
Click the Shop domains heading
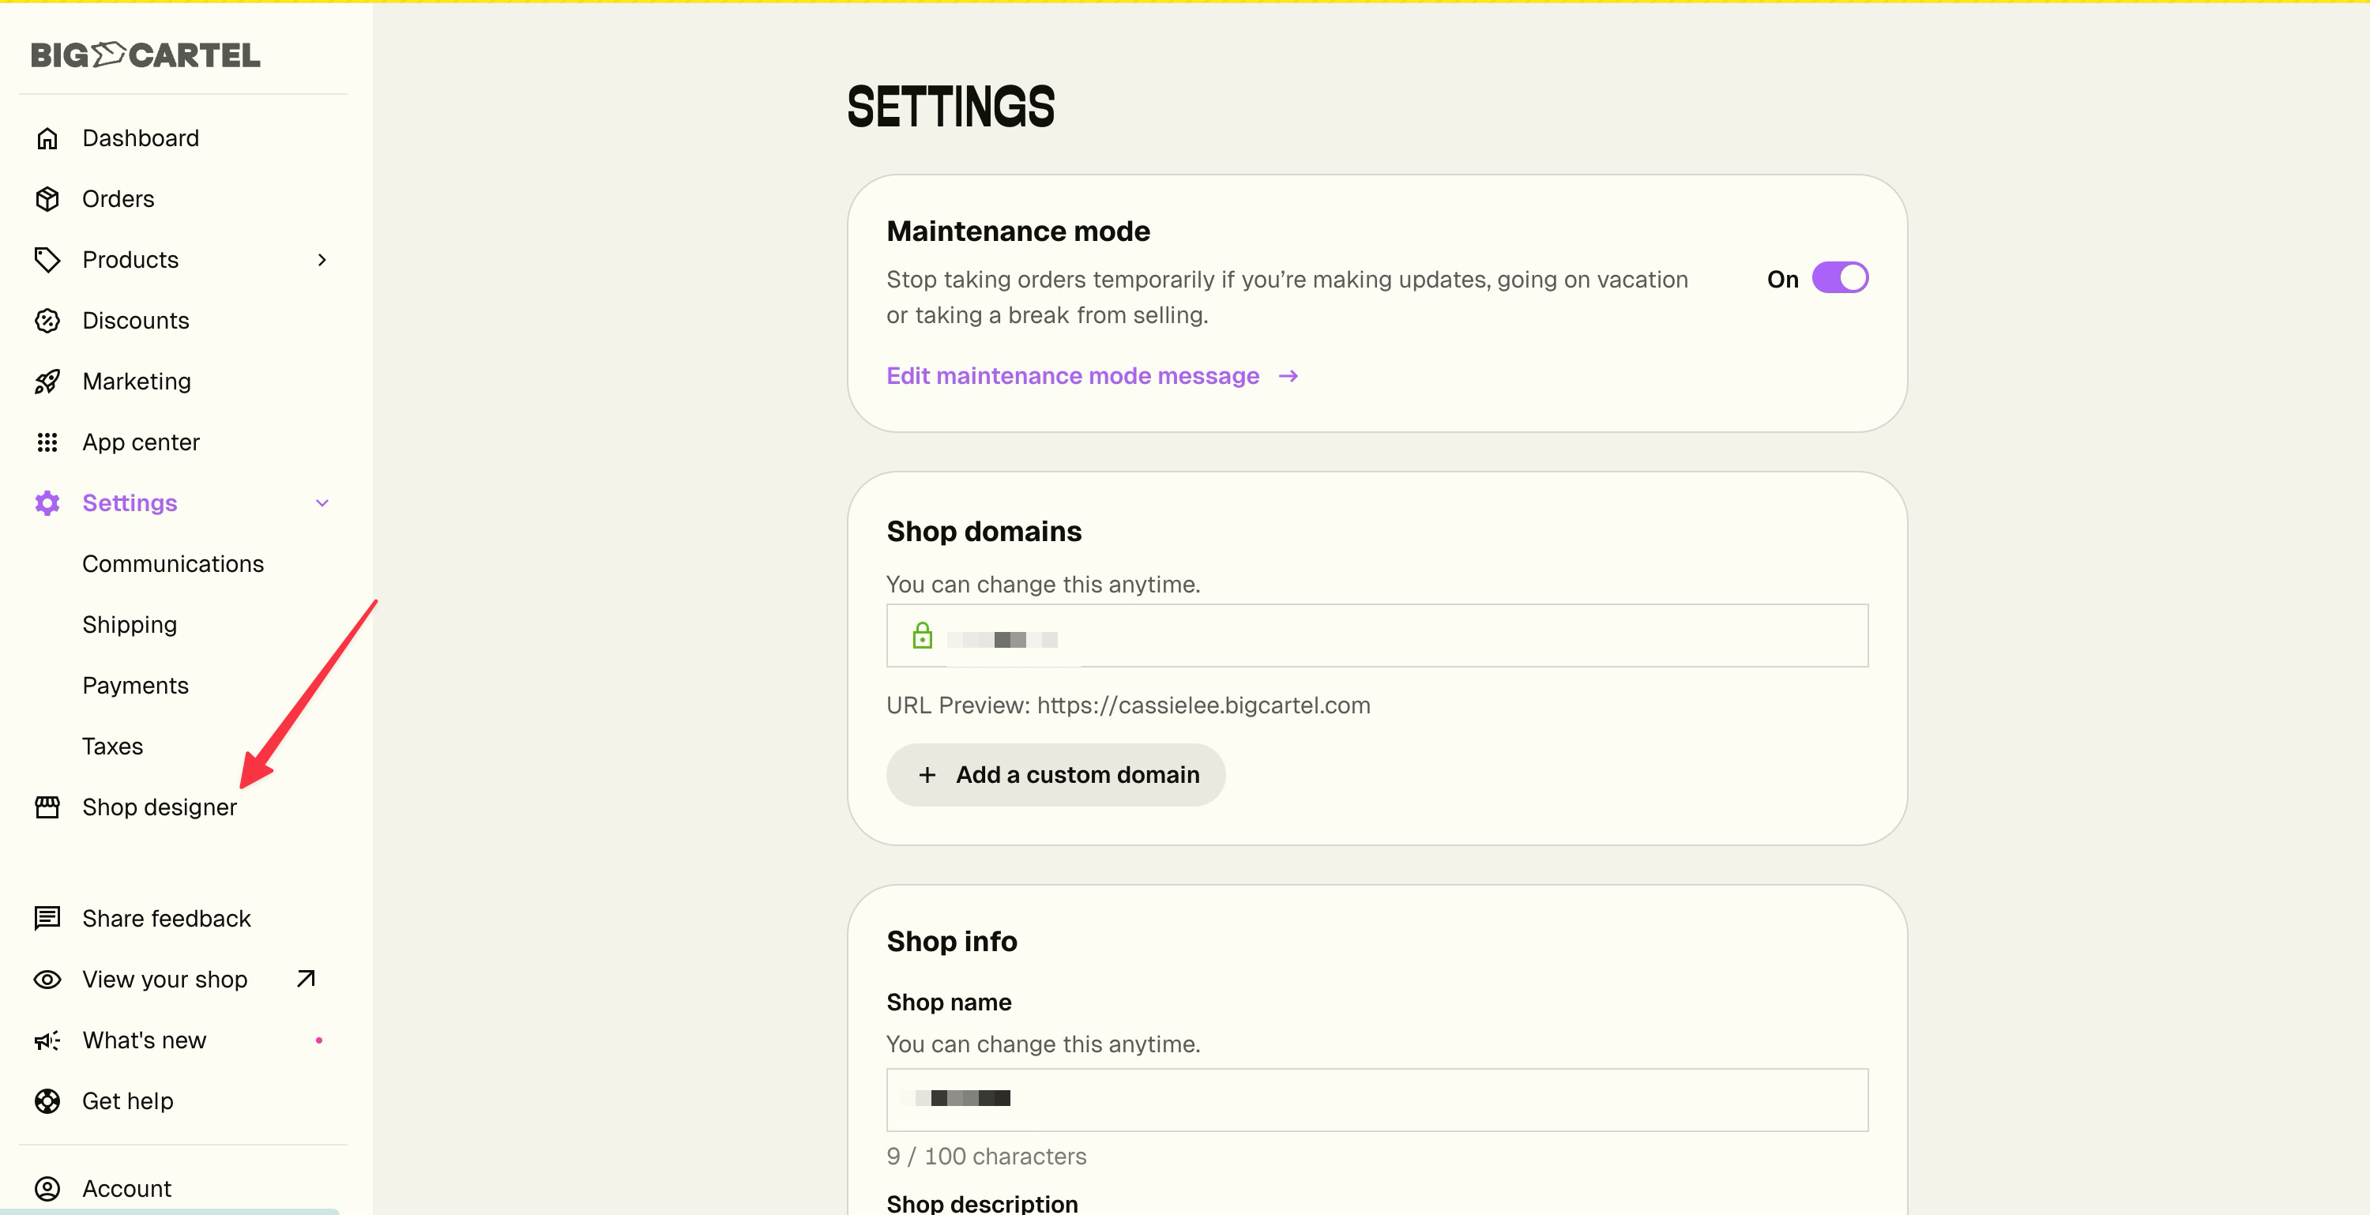pos(984,532)
